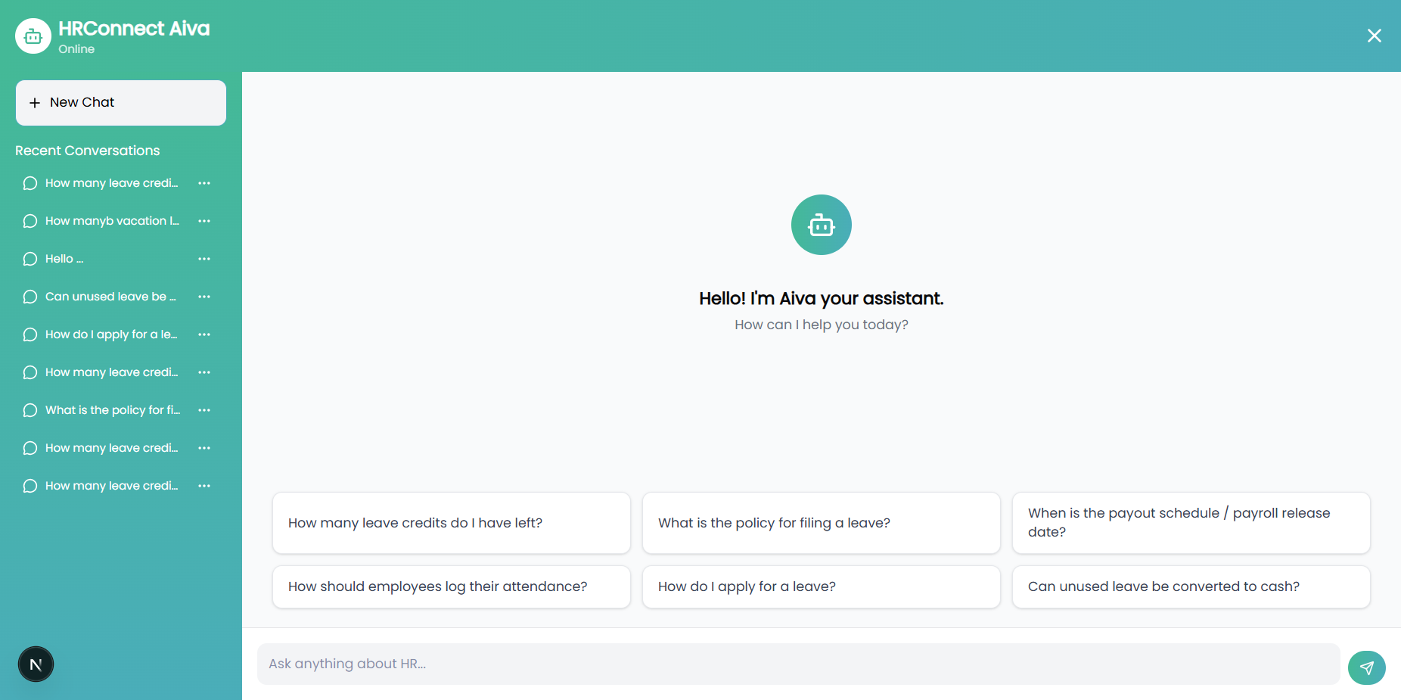The image size is (1401, 700).
Task: Open the Next.js 'N' dev tools badge
Action: [36, 664]
